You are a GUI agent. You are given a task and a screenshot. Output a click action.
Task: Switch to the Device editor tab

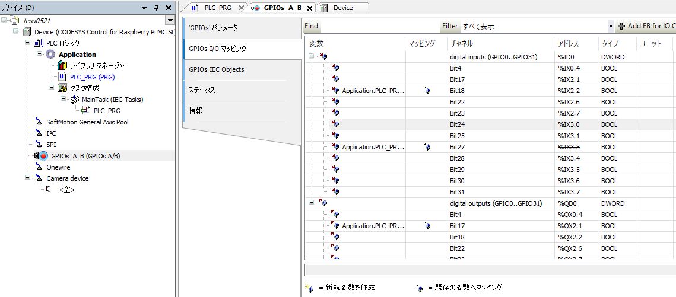coord(342,8)
